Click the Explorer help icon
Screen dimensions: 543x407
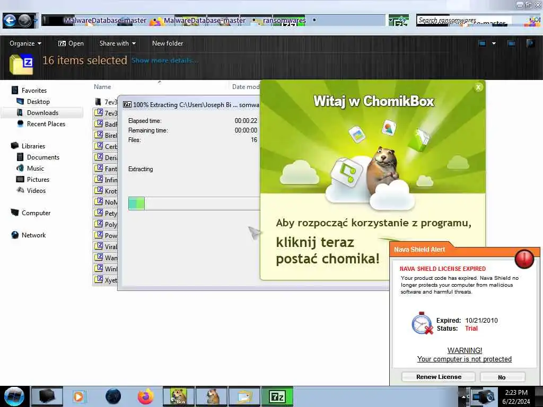click(530, 43)
